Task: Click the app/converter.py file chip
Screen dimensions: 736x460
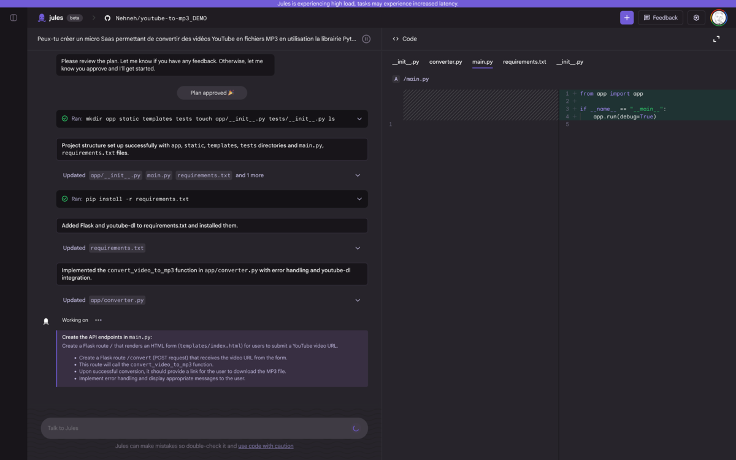Action: click(117, 301)
